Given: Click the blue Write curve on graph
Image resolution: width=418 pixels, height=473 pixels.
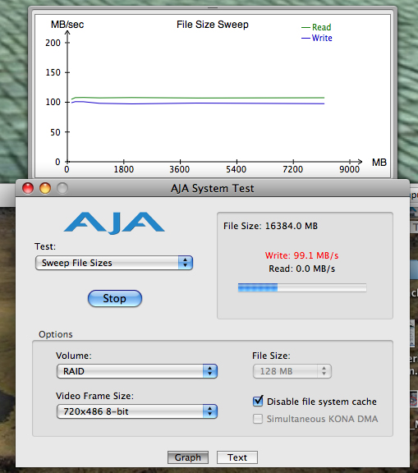Looking at the screenshot, I should tap(198, 103).
